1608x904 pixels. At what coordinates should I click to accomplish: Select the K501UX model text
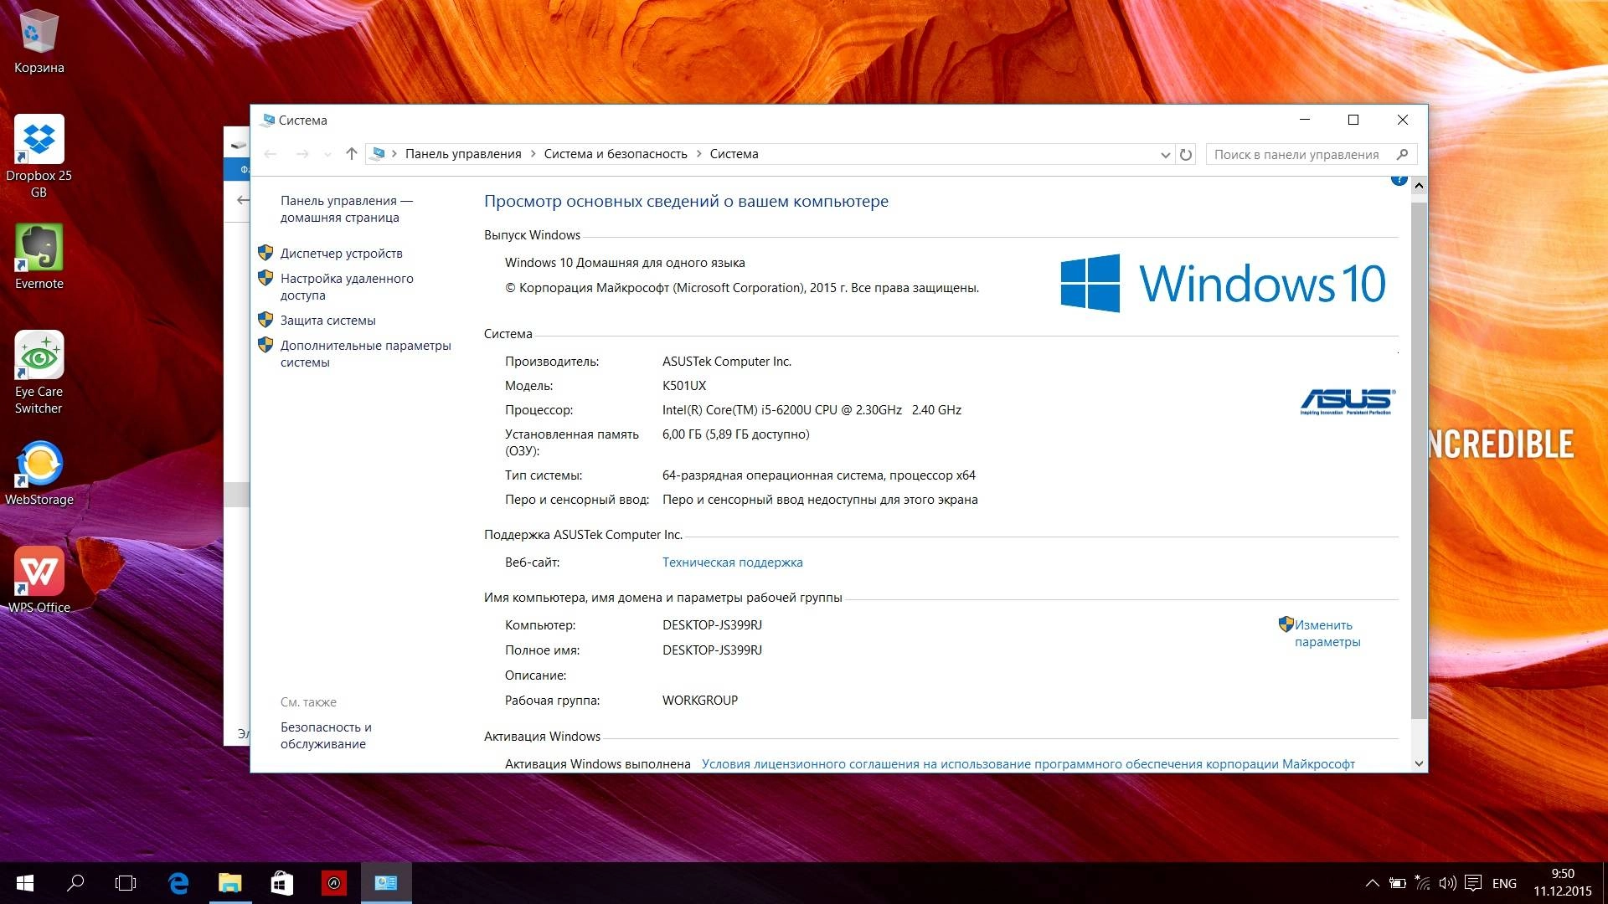pos(684,386)
